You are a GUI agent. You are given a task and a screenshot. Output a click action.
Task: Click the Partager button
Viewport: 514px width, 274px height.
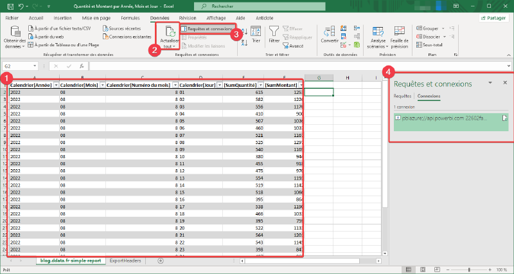pyautogui.click(x=493, y=18)
